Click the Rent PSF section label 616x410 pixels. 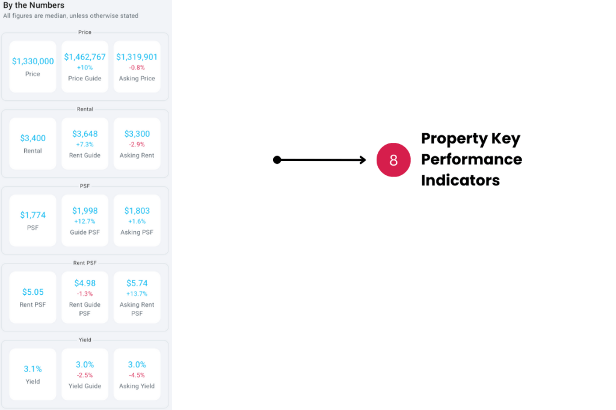85,263
